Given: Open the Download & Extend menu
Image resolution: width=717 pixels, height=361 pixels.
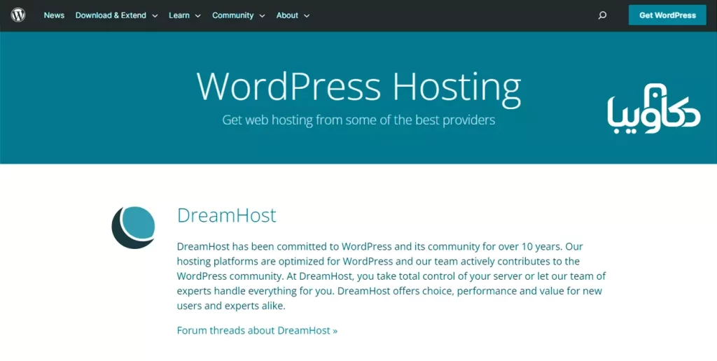Looking at the screenshot, I should click(111, 15).
